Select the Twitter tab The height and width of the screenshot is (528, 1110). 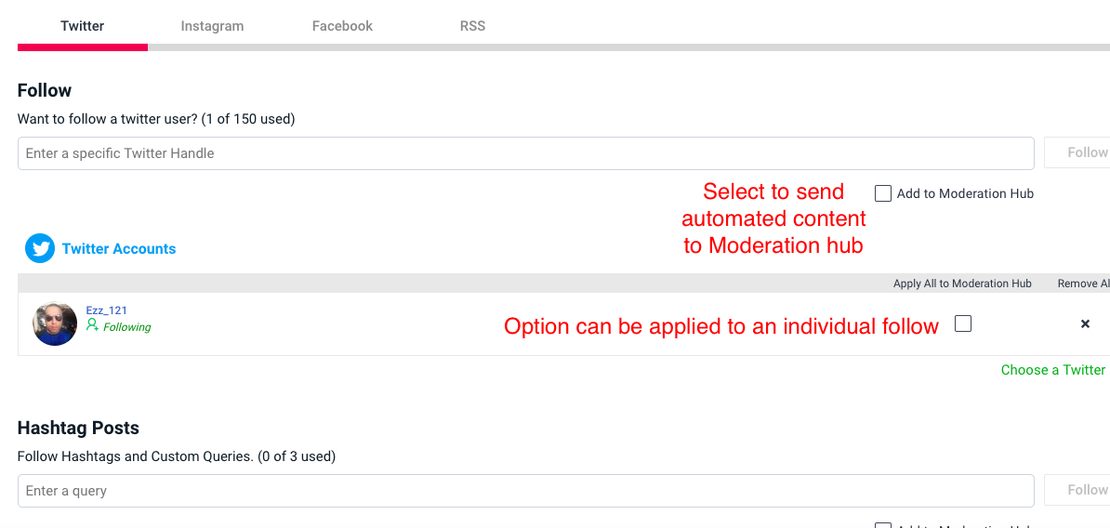82,26
